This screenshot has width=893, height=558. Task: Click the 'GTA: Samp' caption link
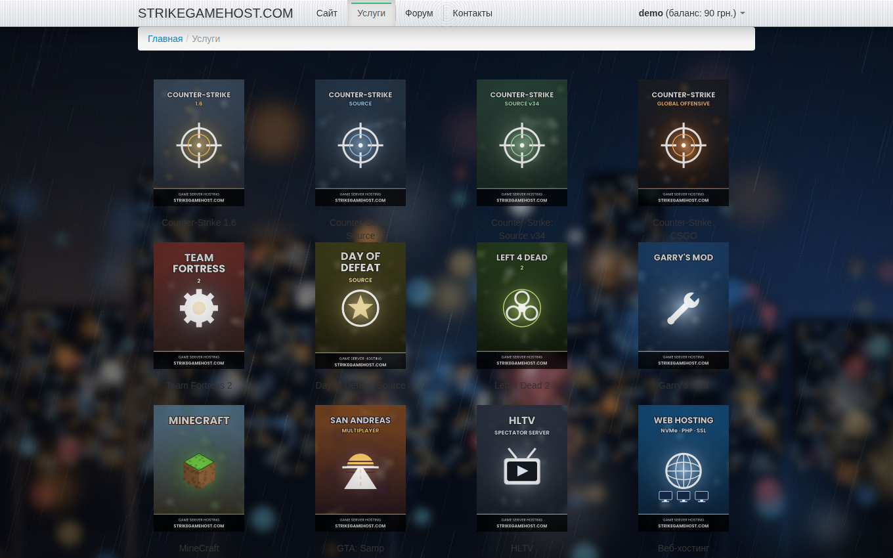360,548
